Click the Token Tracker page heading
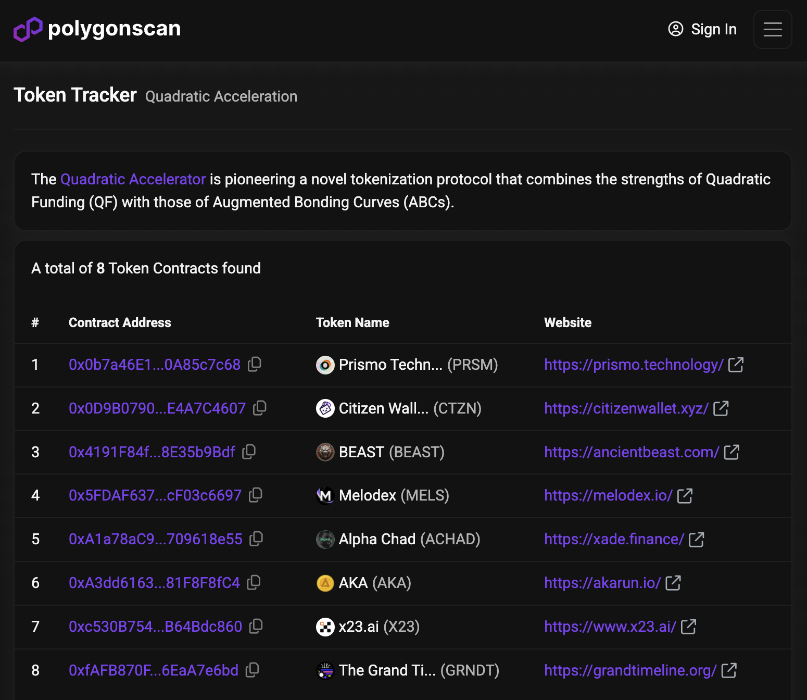 point(75,95)
